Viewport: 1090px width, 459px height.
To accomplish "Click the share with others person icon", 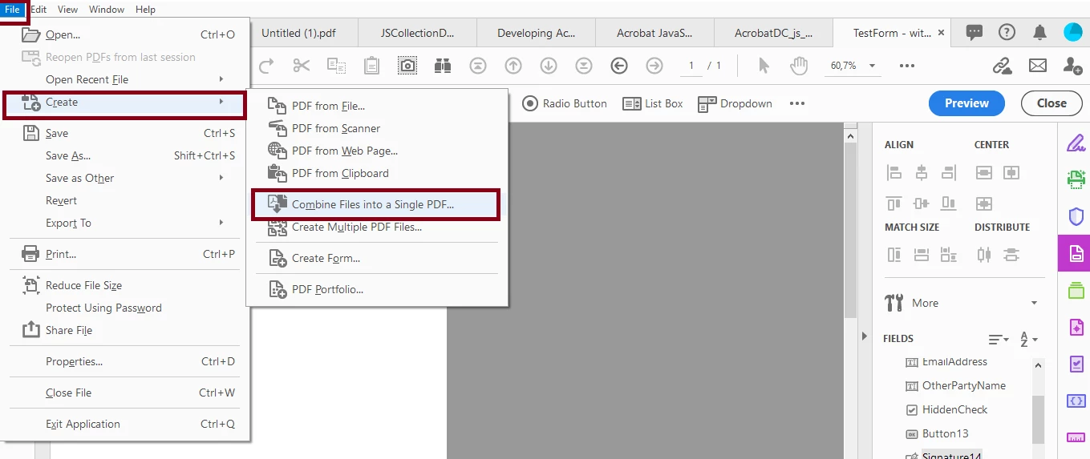I will point(1072,66).
